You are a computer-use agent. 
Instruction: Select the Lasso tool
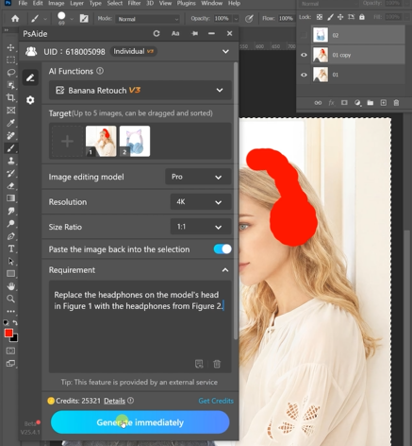11,73
